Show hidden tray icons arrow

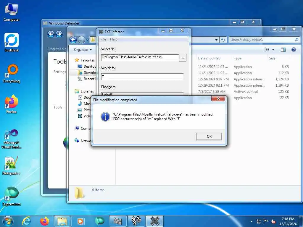[252, 221]
